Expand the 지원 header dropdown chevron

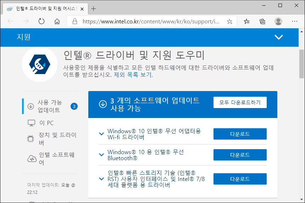point(278,37)
